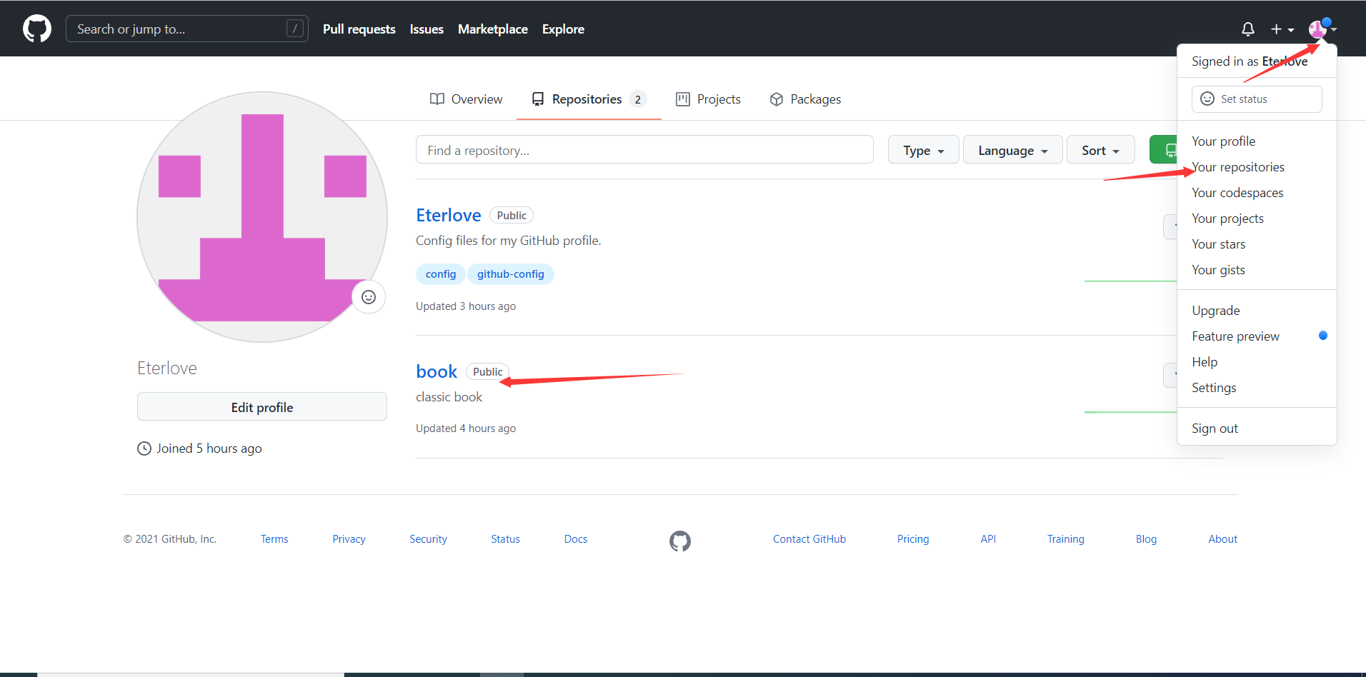Open the Pricing footer link
Viewport: 1366px width, 677px height.
point(913,539)
